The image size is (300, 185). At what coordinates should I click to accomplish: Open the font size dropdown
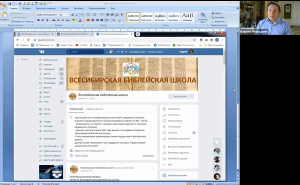(x=64, y=14)
